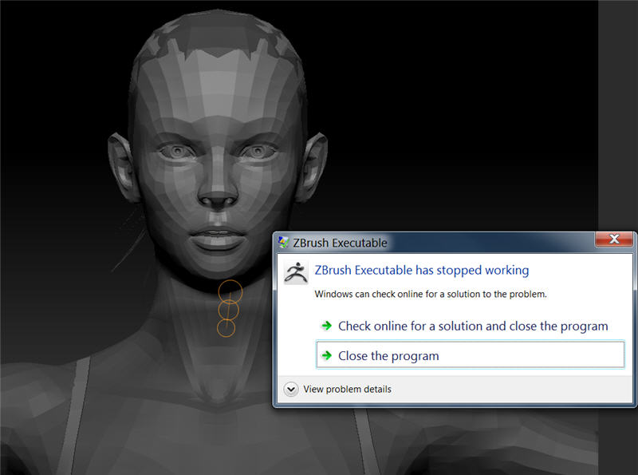638x475 pixels.
Task: Click the highlighted Close the program option box
Action: click(470, 354)
